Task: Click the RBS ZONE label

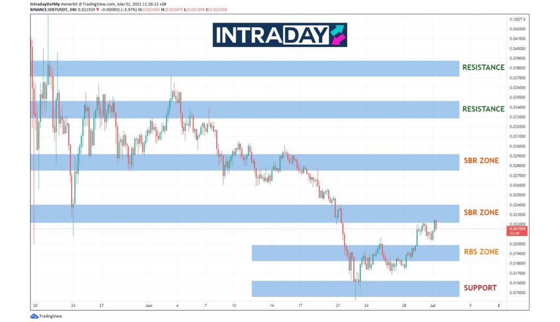Action: click(x=481, y=252)
